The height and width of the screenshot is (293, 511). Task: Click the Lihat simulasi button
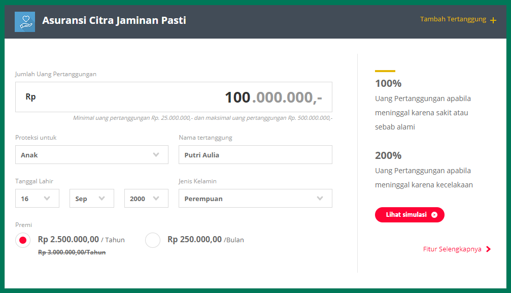[410, 215]
